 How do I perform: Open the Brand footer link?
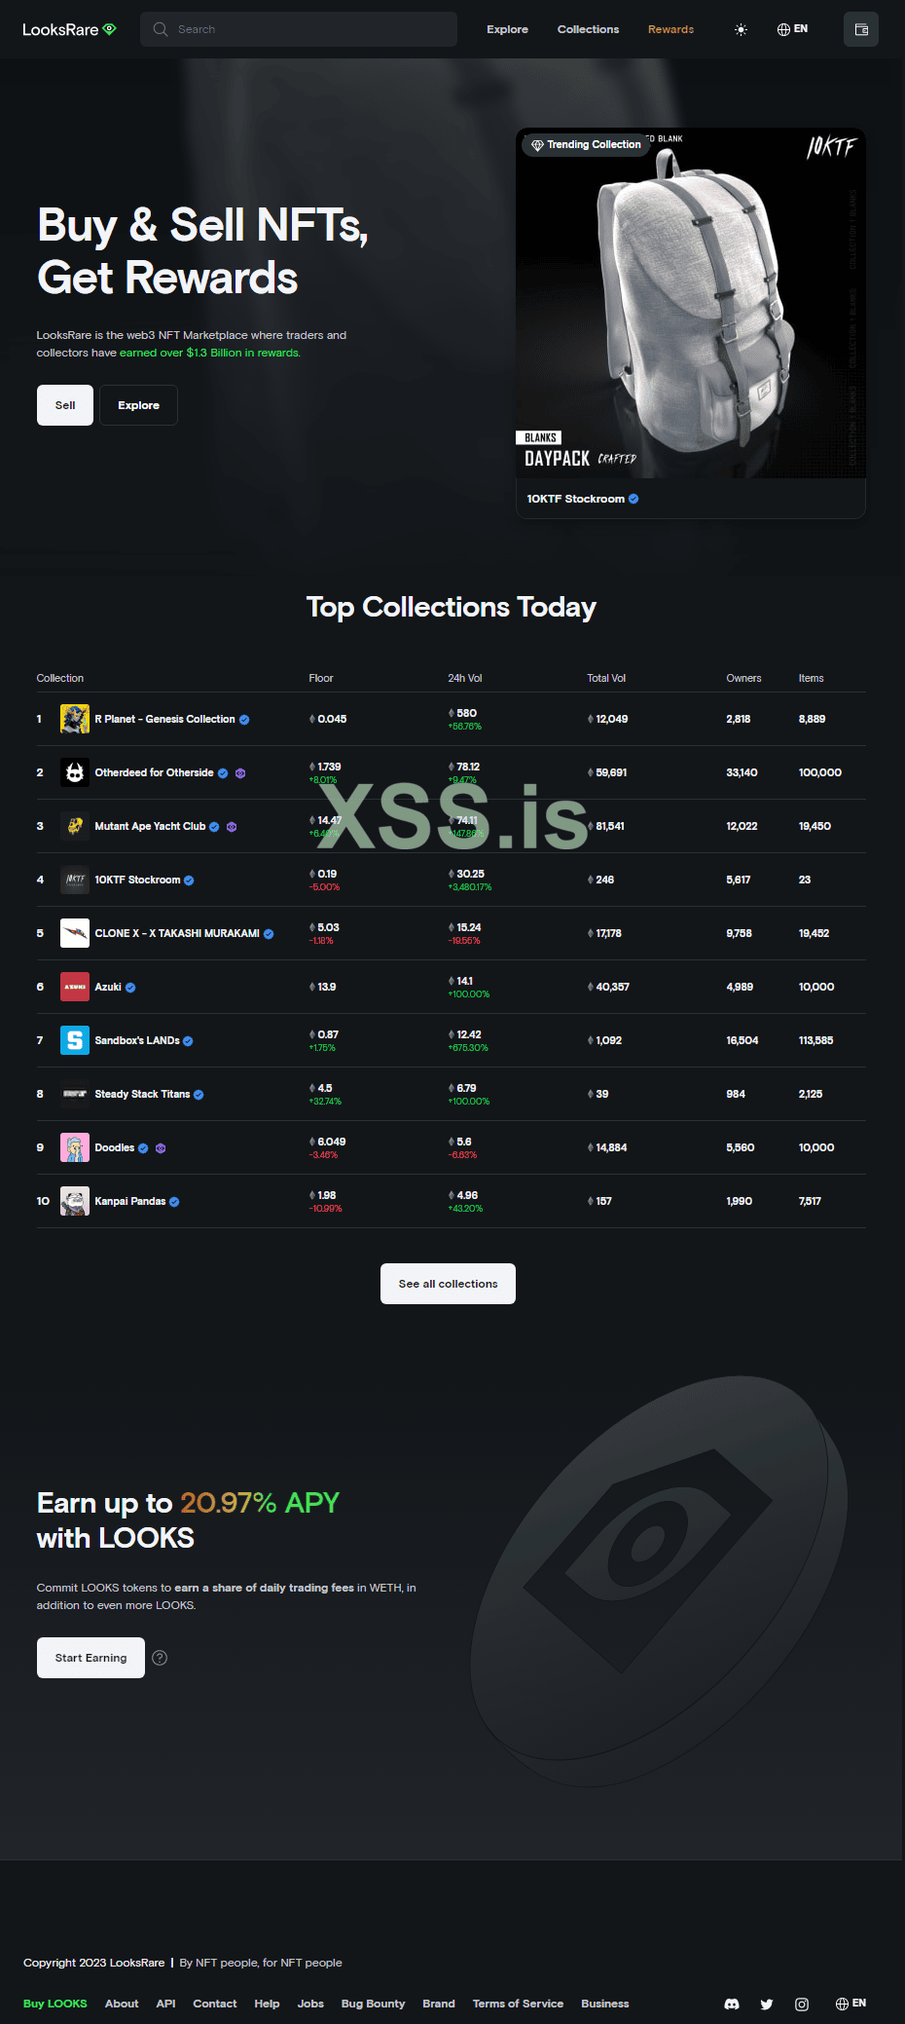[438, 2004]
